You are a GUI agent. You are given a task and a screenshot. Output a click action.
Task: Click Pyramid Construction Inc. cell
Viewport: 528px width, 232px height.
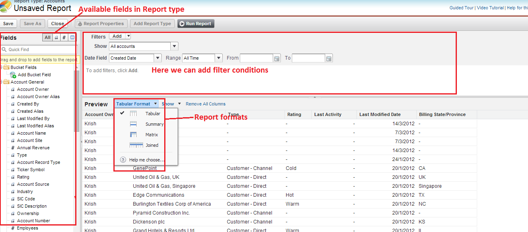(x=161, y=213)
